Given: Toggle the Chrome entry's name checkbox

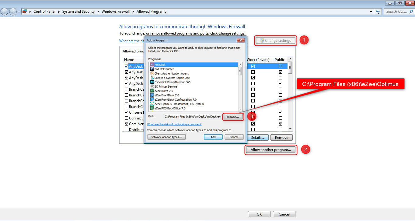Looking at the screenshot, I should tap(126, 112).
